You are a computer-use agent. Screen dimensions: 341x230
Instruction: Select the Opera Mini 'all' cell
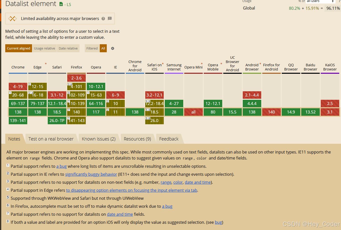(x=193, y=112)
